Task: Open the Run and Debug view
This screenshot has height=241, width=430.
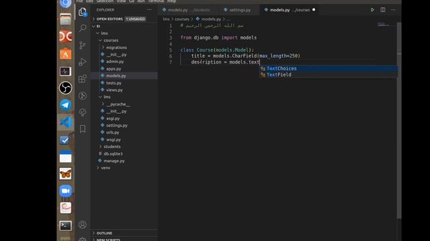Action: tap(82, 62)
